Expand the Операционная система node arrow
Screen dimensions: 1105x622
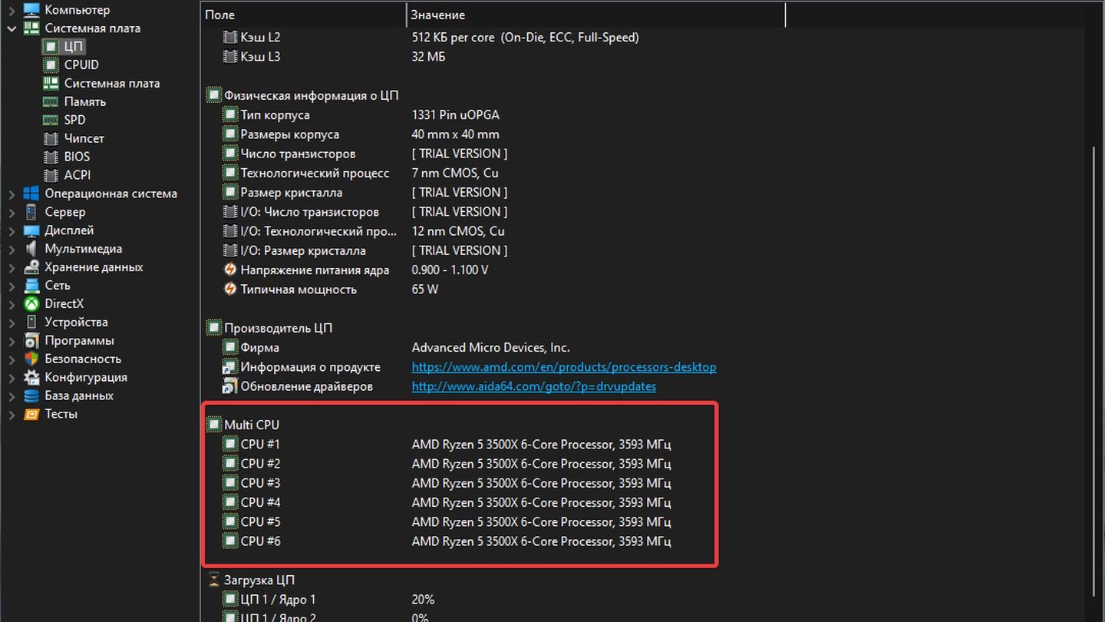(12, 194)
